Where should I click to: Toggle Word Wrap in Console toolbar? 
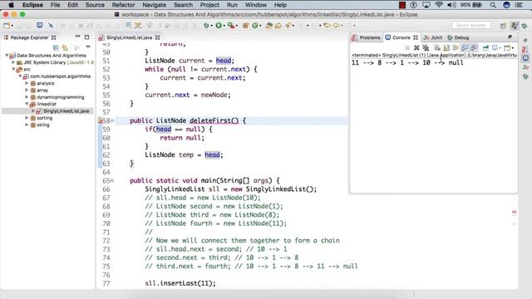[456, 48]
